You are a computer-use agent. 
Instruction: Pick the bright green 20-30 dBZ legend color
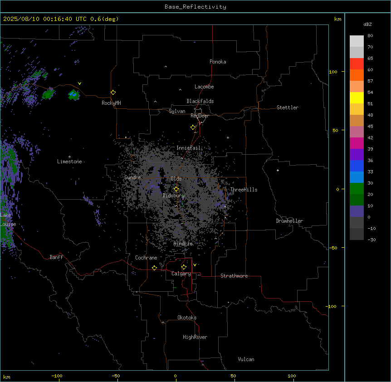pyautogui.click(x=357, y=189)
